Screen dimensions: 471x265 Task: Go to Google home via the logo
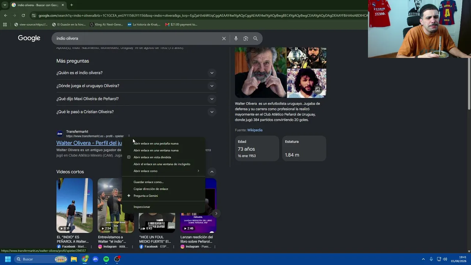29,38
